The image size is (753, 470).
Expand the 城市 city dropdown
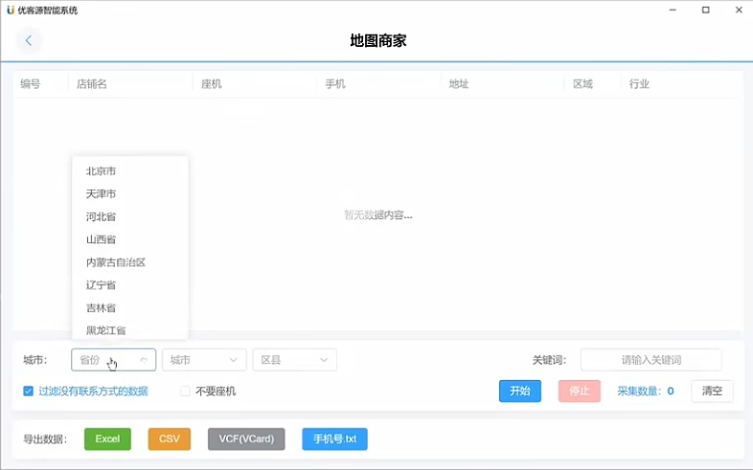(204, 360)
